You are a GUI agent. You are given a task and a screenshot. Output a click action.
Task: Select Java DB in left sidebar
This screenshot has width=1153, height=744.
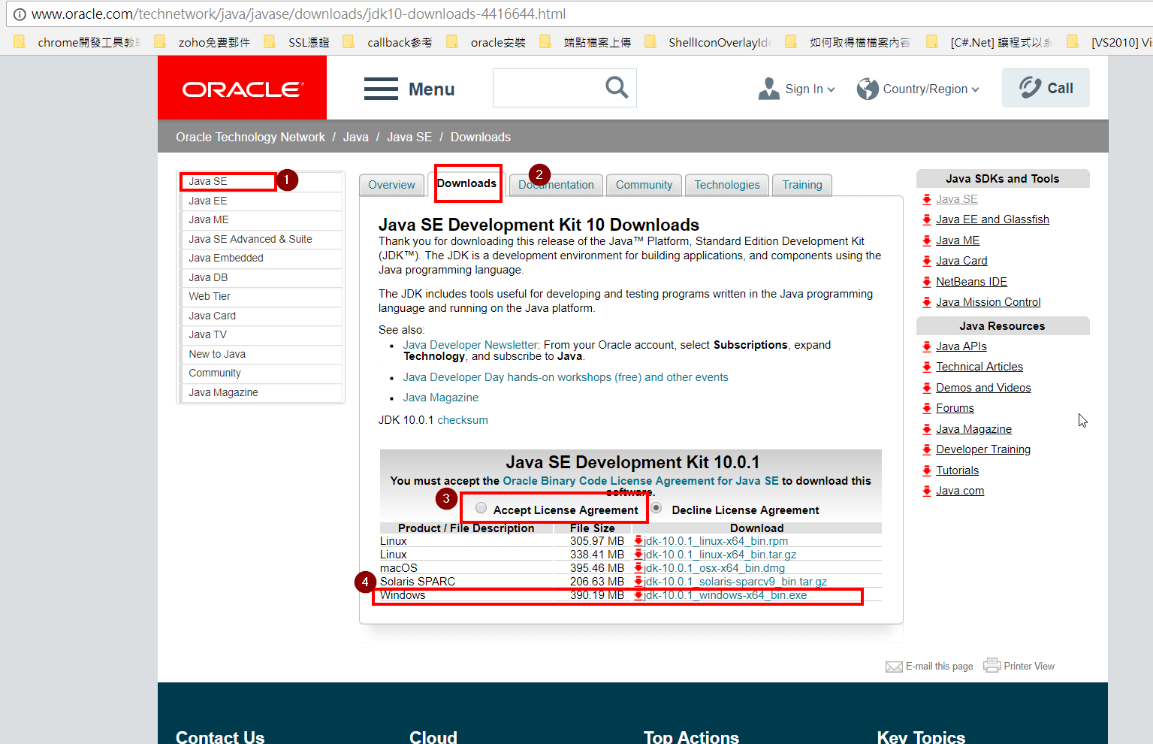point(261,277)
